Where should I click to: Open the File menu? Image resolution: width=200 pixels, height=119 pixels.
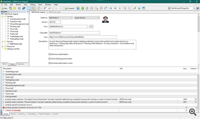6,5
